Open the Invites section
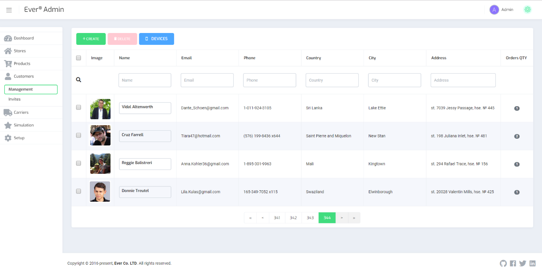 tap(14, 99)
